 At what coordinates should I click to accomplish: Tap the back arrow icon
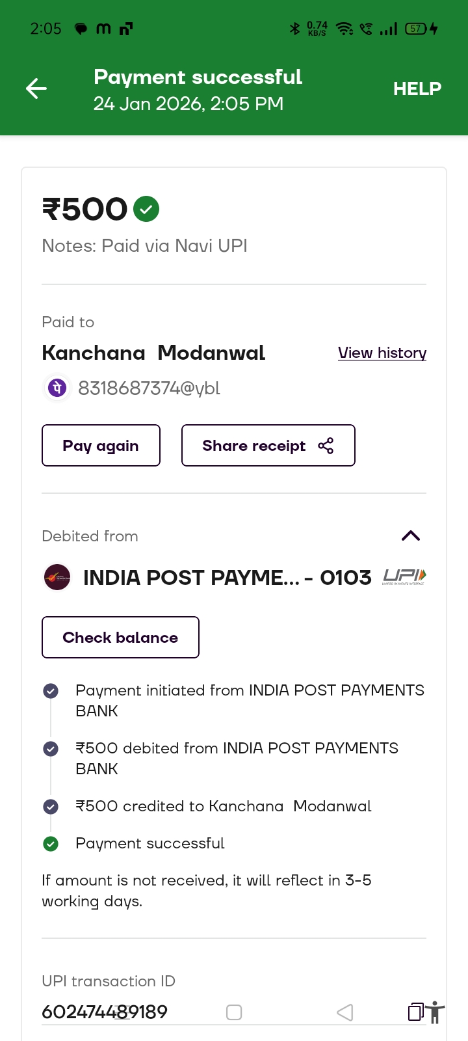pyautogui.click(x=36, y=88)
